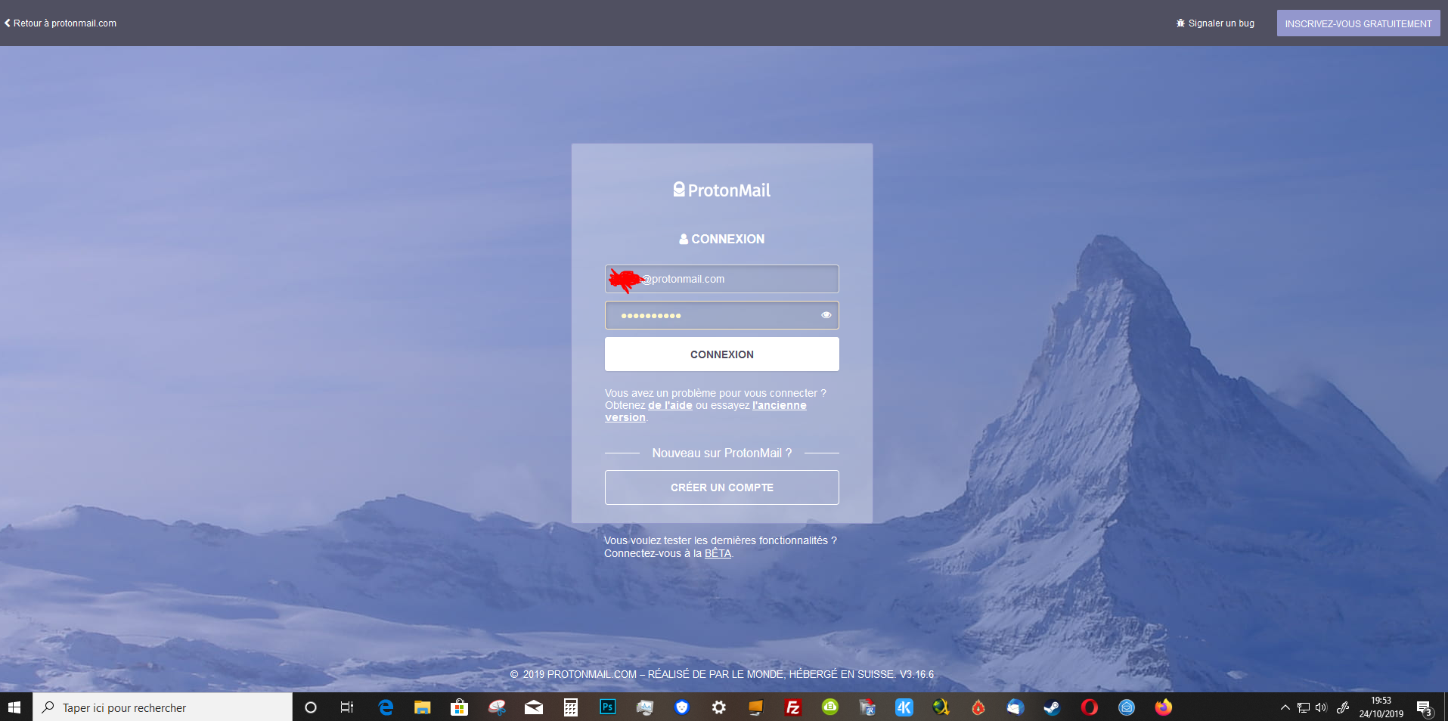The height and width of the screenshot is (721, 1448).
Task: Switch to Firefox in the taskbar
Action: [1163, 707]
